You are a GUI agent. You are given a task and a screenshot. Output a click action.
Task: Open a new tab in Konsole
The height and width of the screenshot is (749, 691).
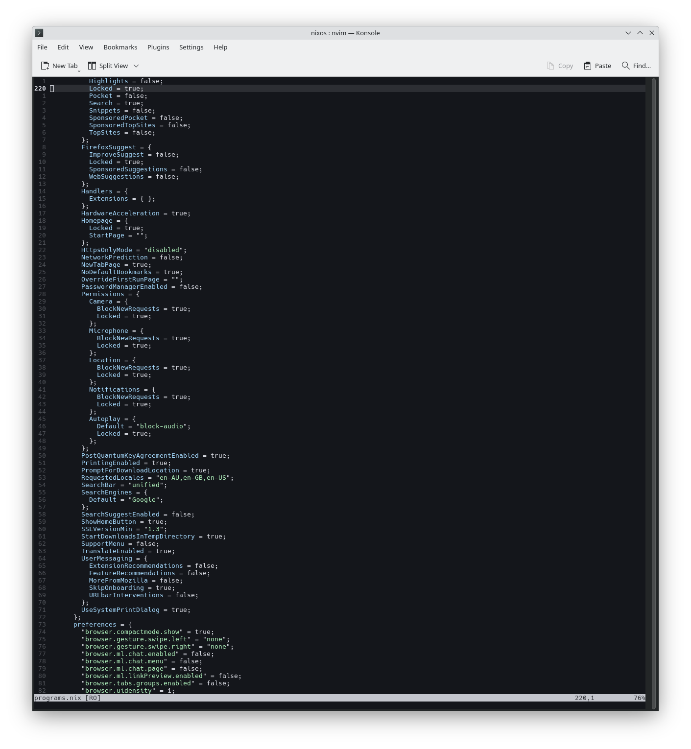coord(59,66)
